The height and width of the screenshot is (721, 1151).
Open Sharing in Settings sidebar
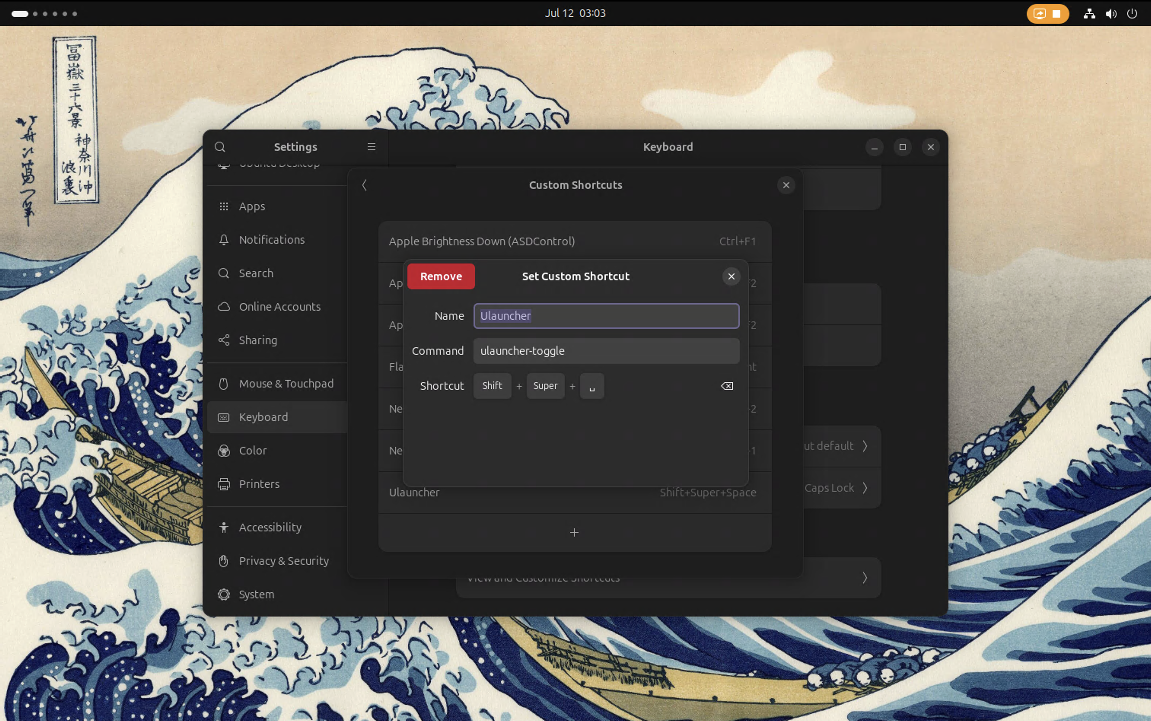coord(277,340)
